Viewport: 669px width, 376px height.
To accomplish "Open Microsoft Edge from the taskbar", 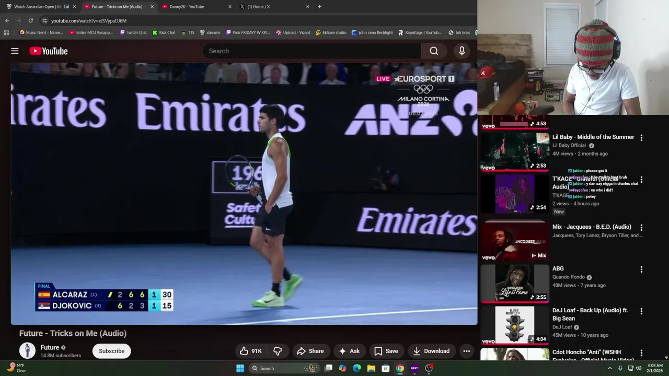I will pos(357,368).
